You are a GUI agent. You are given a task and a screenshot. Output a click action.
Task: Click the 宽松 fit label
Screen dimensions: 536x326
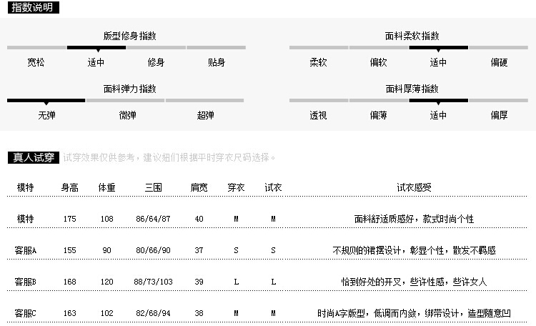coord(36,62)
